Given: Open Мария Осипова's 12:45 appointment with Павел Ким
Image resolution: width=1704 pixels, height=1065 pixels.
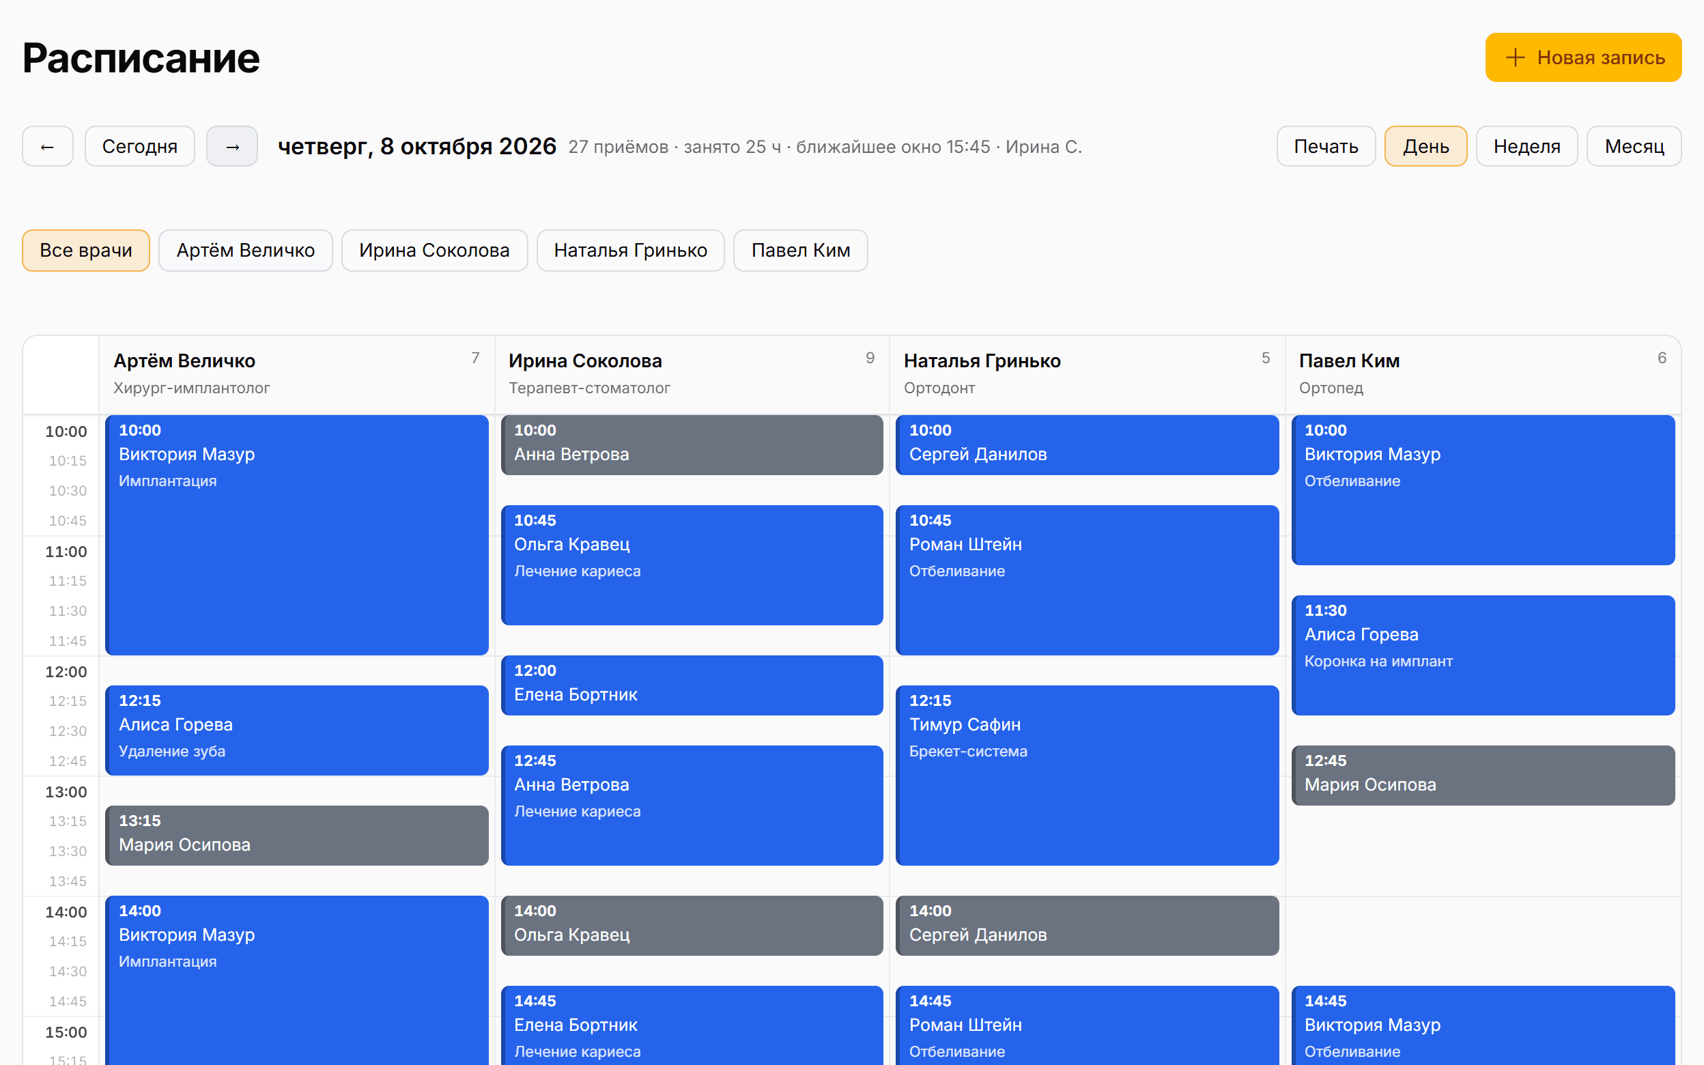Looking at the screenshot, I should click(x=1483, y=776).
